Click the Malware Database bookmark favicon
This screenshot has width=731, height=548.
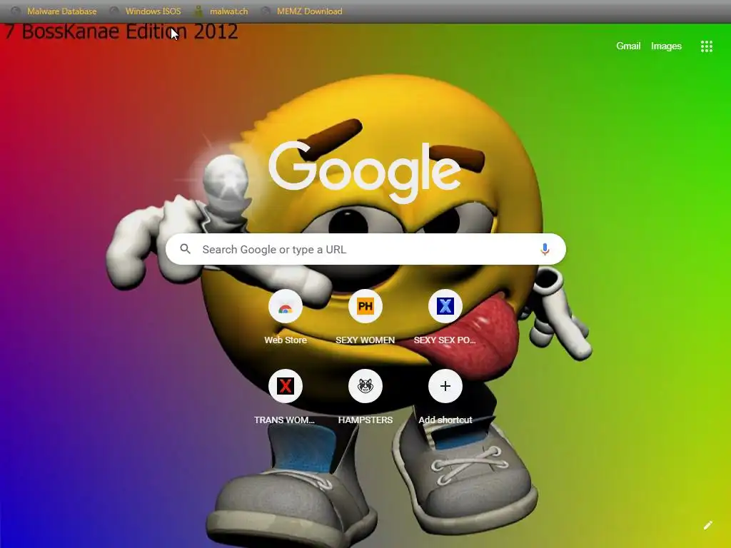pyautogui.click(x=16, y=11)
